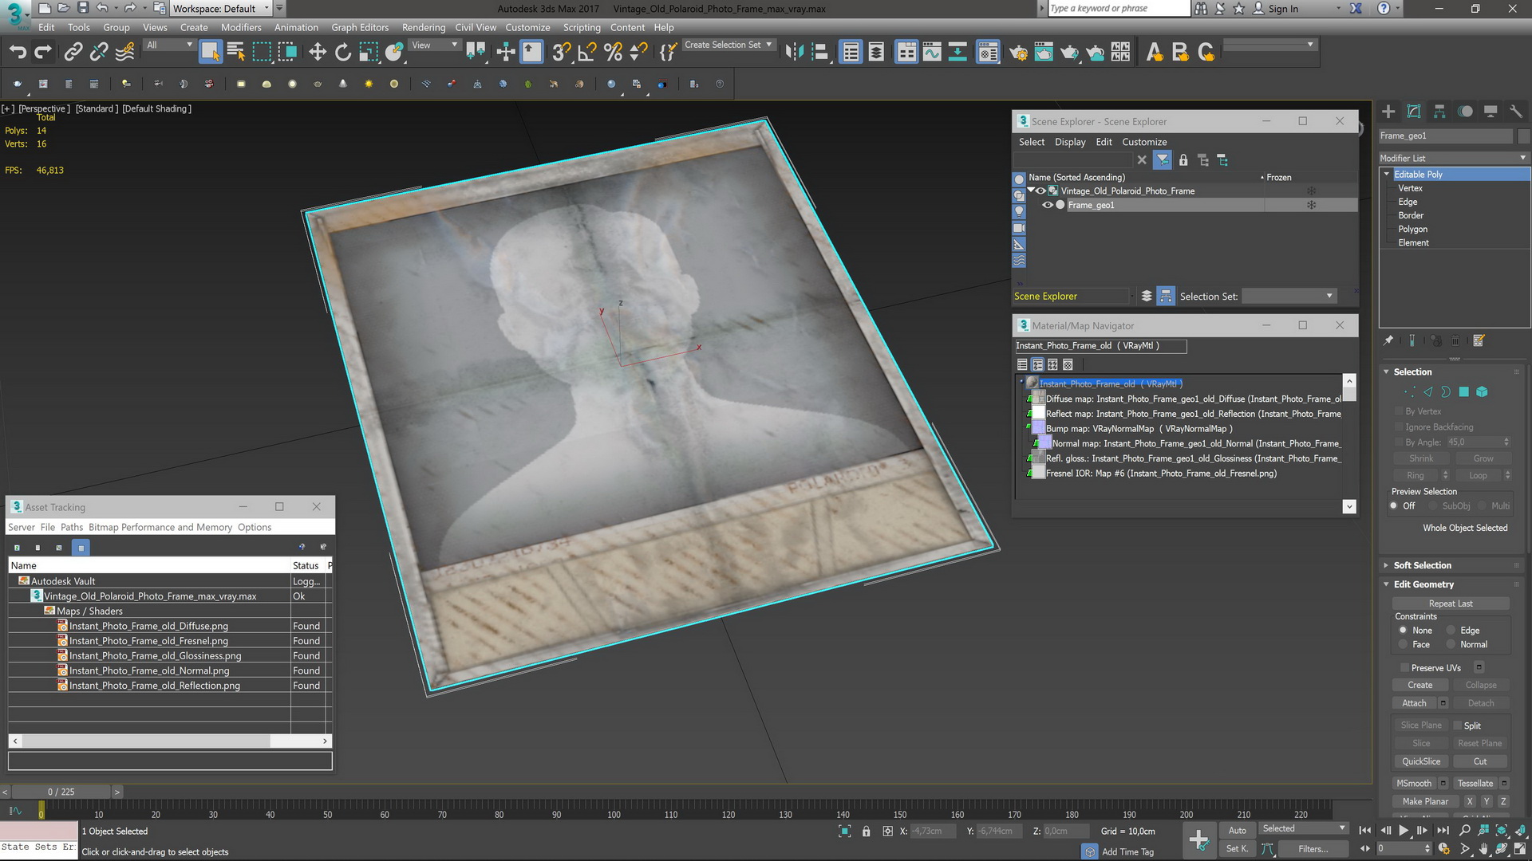Click the Scene Explorer filter funnel icon
This screenshot has height=861, width=1532.
click(1163, 160)
